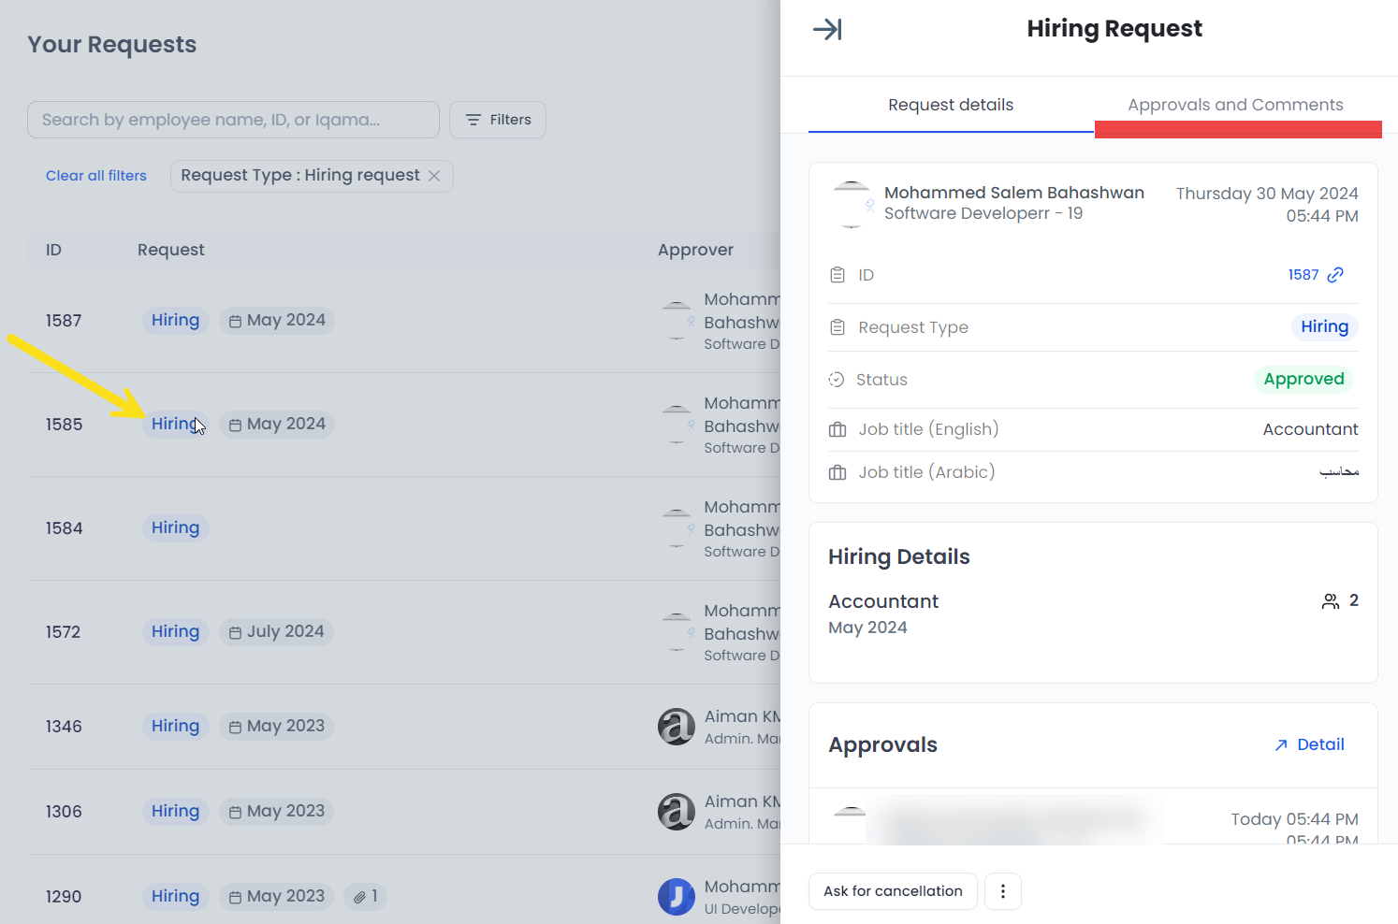Click the calendar icon in May 2024 badge on 1587

235,320
